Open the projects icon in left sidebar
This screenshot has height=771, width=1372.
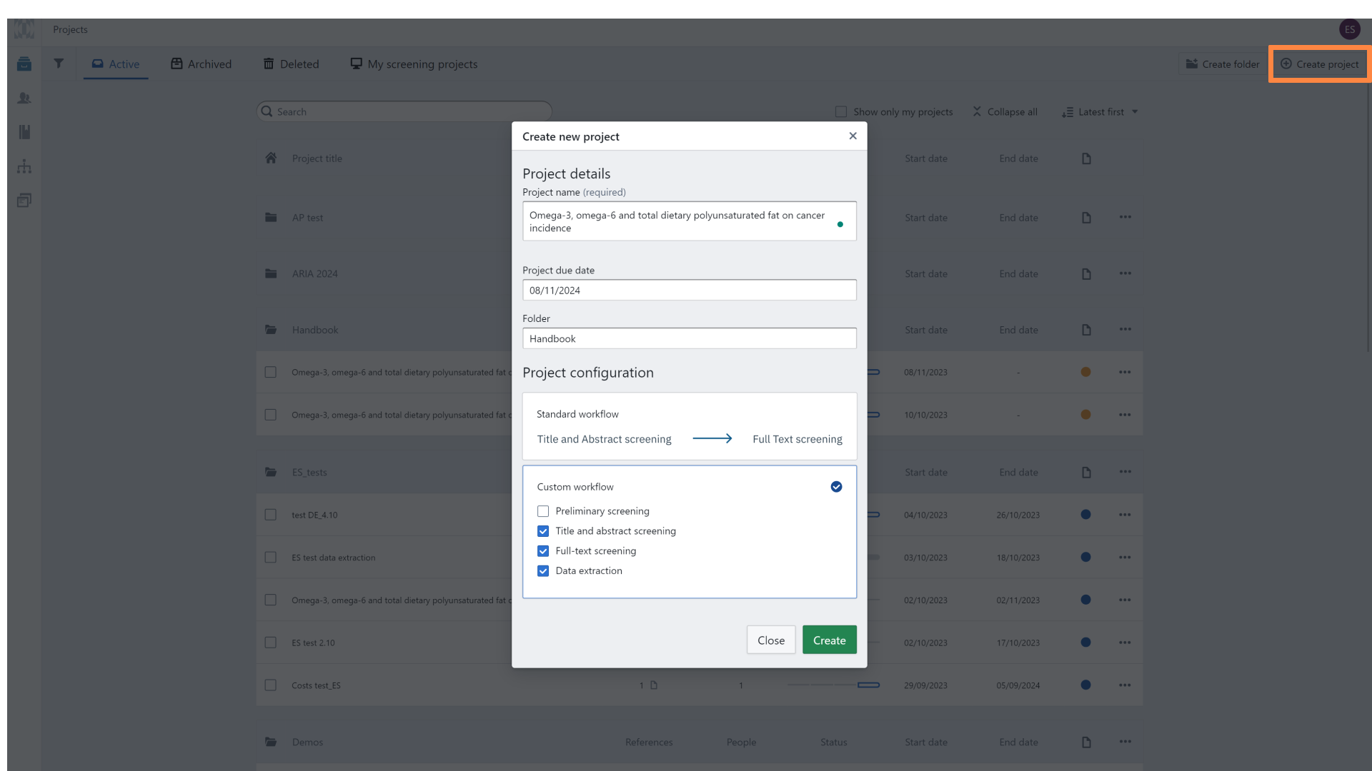click(24, 64)
